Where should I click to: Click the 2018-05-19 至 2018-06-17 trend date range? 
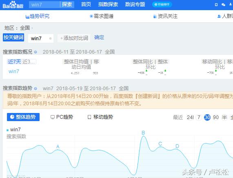(x=86, y=89)
